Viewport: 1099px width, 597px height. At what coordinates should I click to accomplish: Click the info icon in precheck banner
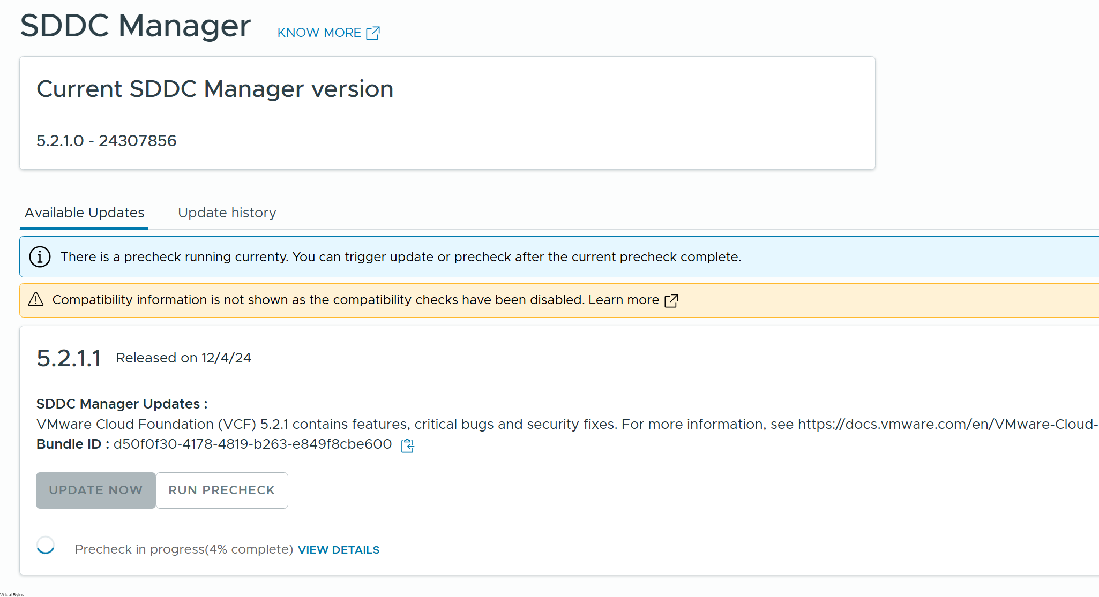[x=40, y=257]
